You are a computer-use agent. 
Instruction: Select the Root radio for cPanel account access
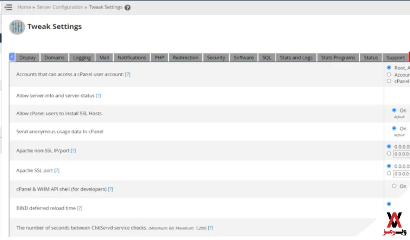coord(389,68)
